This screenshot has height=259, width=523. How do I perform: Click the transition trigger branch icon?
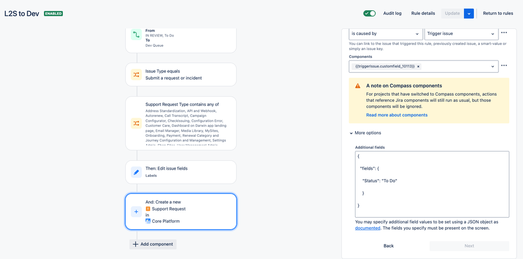[x=136, y=34]
